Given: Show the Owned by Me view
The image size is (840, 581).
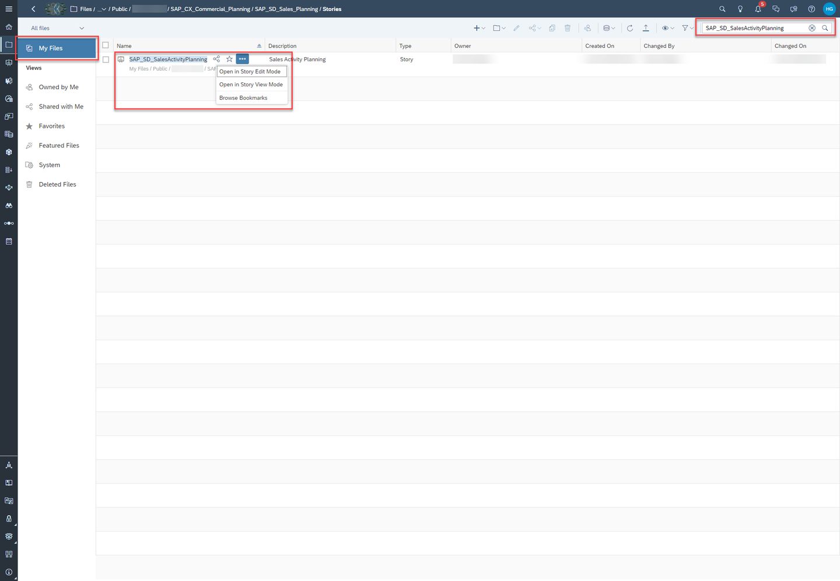Looking at the screenshot, I should coord(57,87).
